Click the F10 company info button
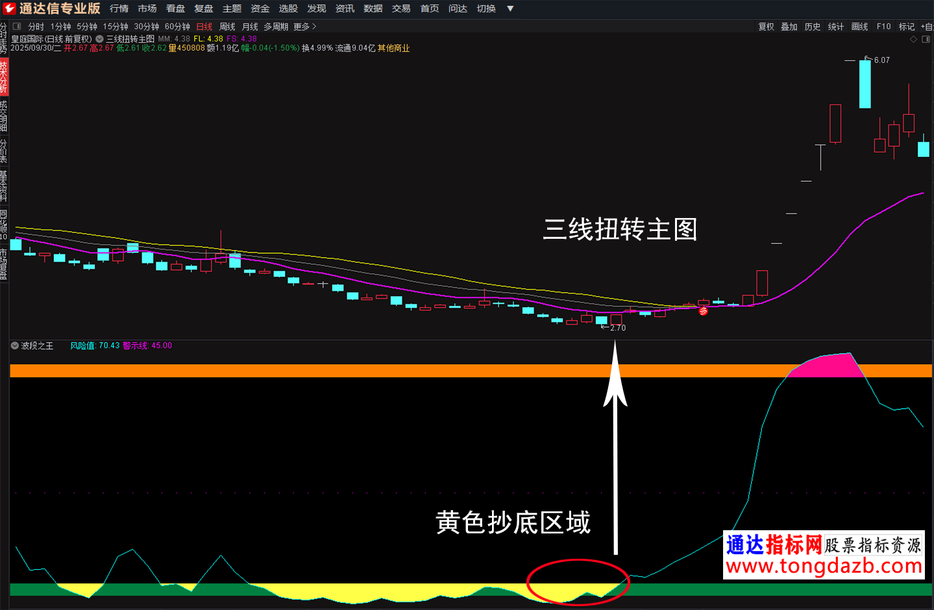The image size is (934, 610). click(x=883, y=27)
